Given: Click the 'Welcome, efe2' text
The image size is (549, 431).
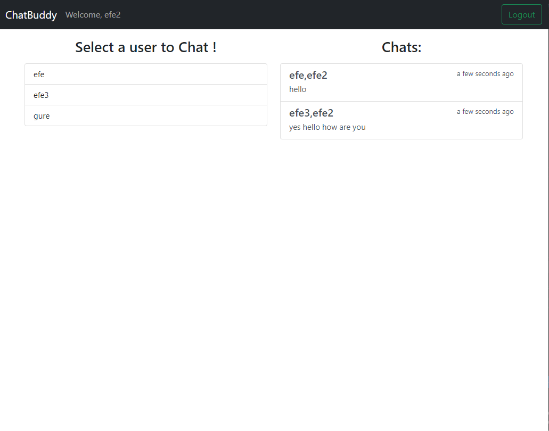Looking at the screenshot, I should point(93,15).
